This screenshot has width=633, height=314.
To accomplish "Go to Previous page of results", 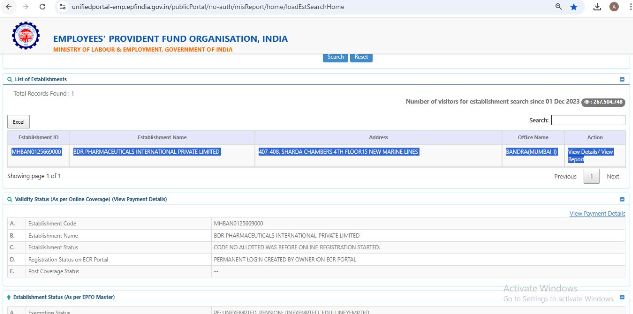I will coord(565,176).
